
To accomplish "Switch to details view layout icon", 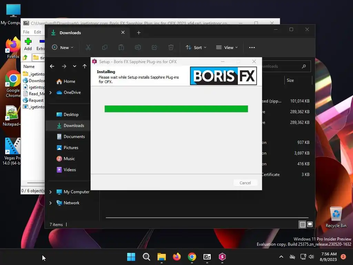I will (303, 224).
